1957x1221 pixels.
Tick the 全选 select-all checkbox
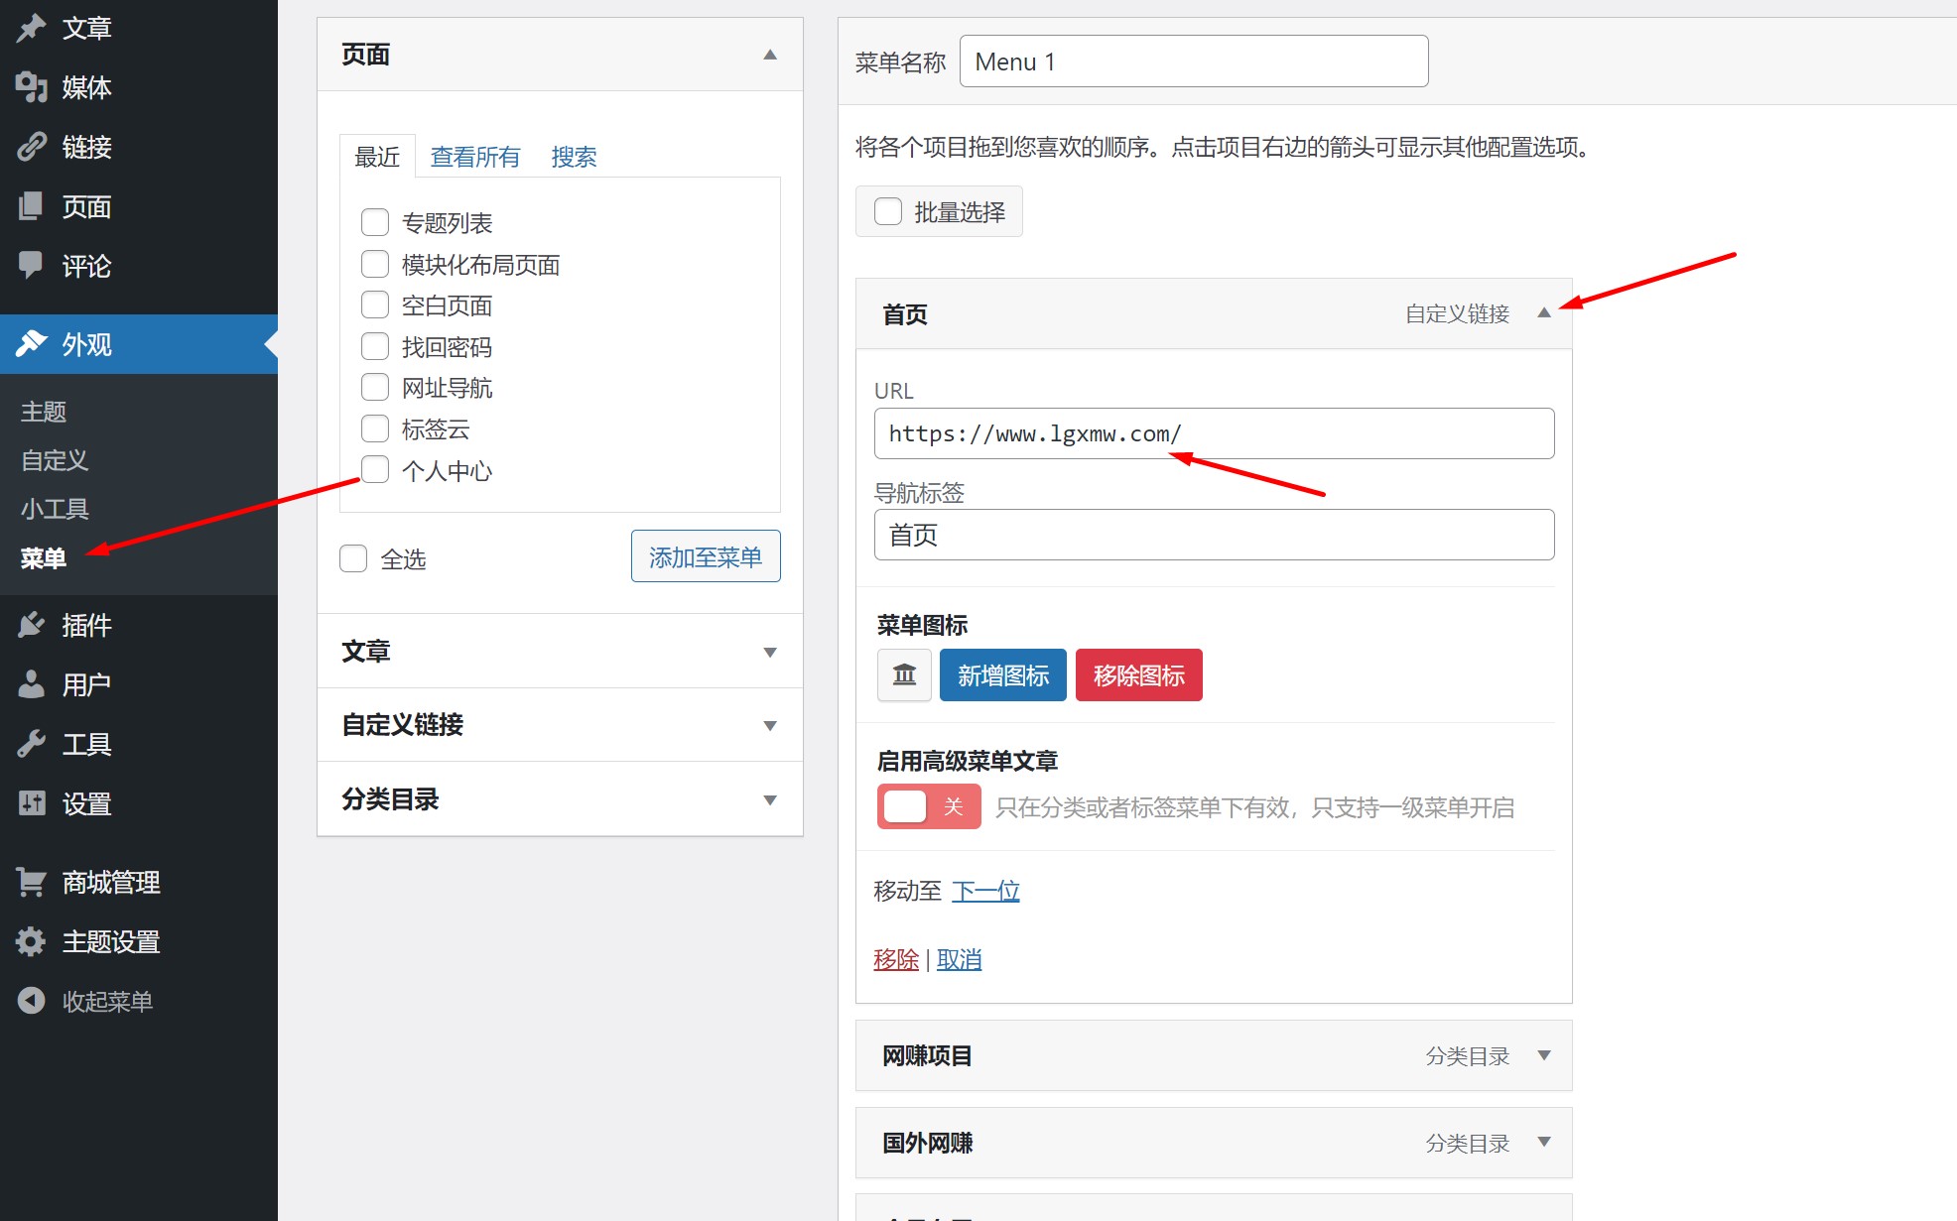pyautogui.click(x=353, y=558)
